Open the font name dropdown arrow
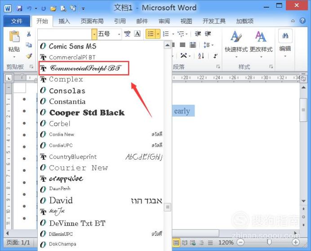Image resolution: width=311 pixels, height=251 pixels. click(x=94, y=34)
